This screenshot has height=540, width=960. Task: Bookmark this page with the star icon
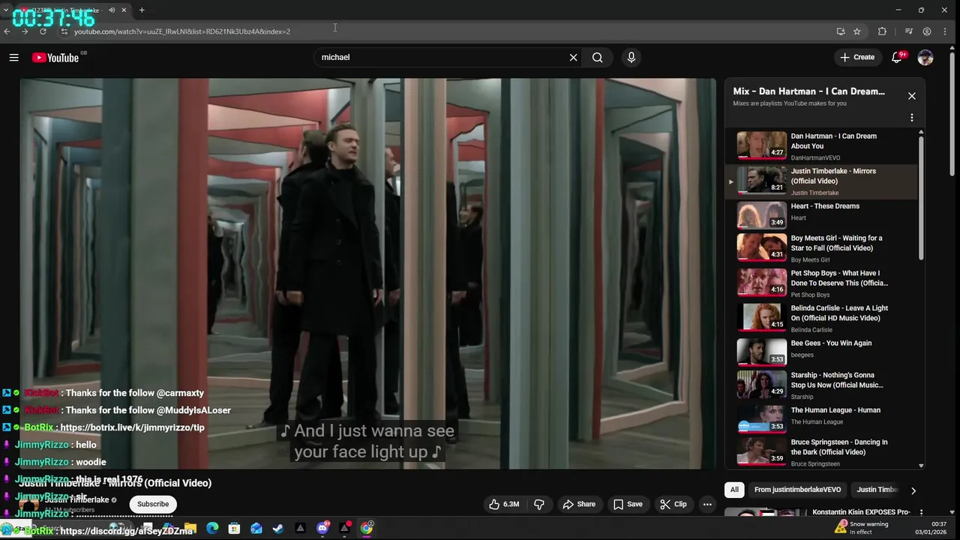tap(857, 31)
